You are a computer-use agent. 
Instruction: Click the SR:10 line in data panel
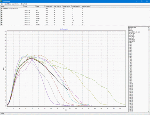click(x=130, y=29)
